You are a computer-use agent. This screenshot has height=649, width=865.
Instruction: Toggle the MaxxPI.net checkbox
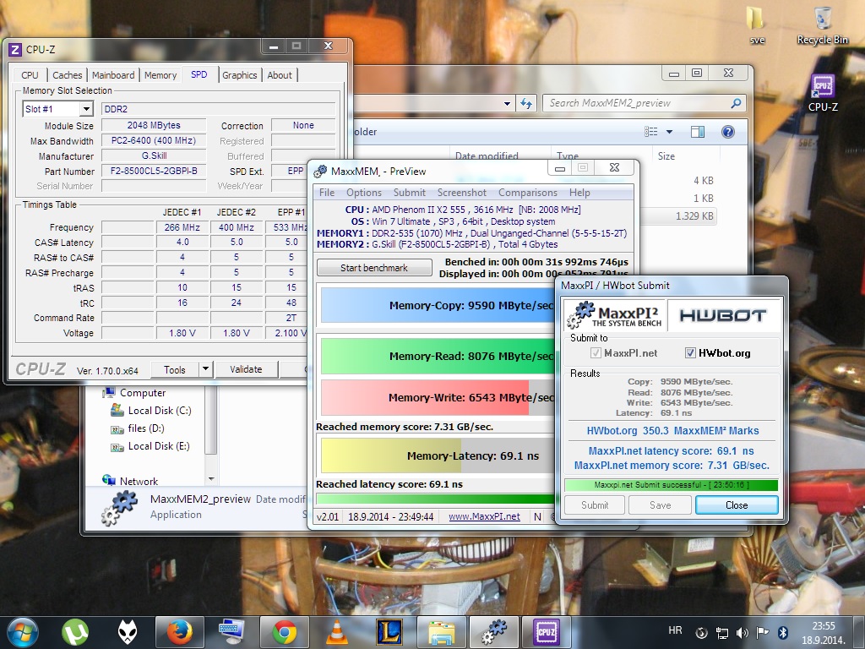(x=596, y=353)
